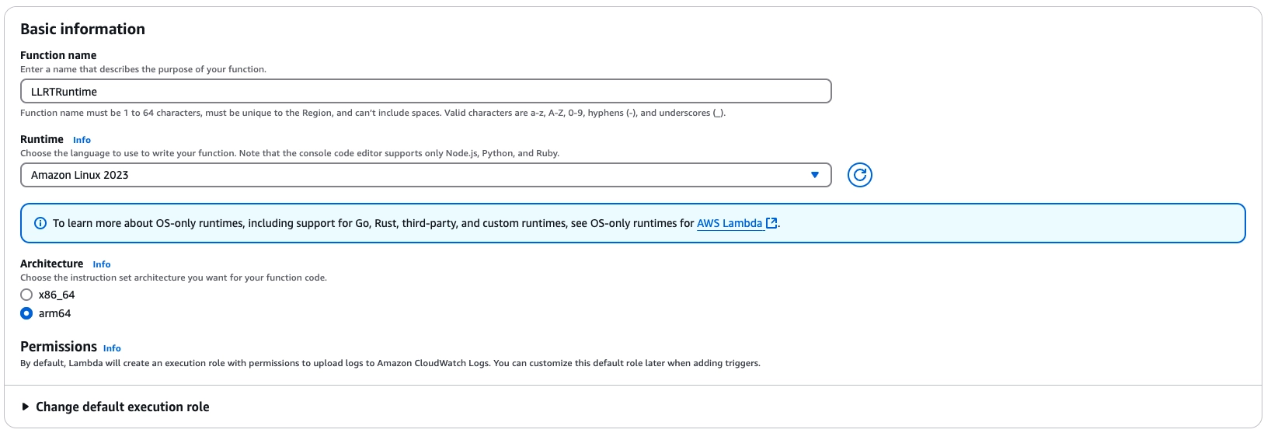Open the Info link next to Architecture
Image resolution: width=1271 pixels, height=433 pixels.
[x=102, y=264]
